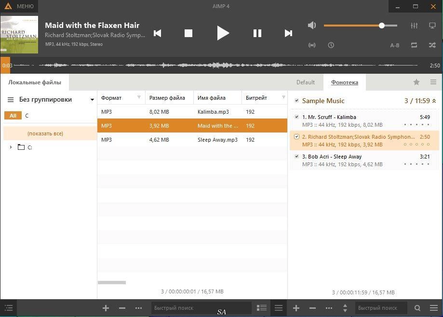Open library view hamburger menu icon

279,308
